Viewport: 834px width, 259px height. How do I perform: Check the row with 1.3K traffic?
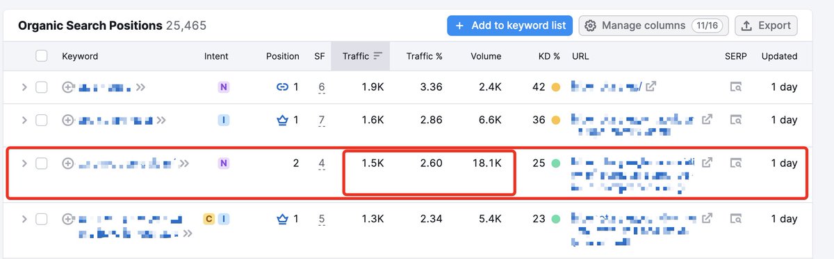point(42,219)
